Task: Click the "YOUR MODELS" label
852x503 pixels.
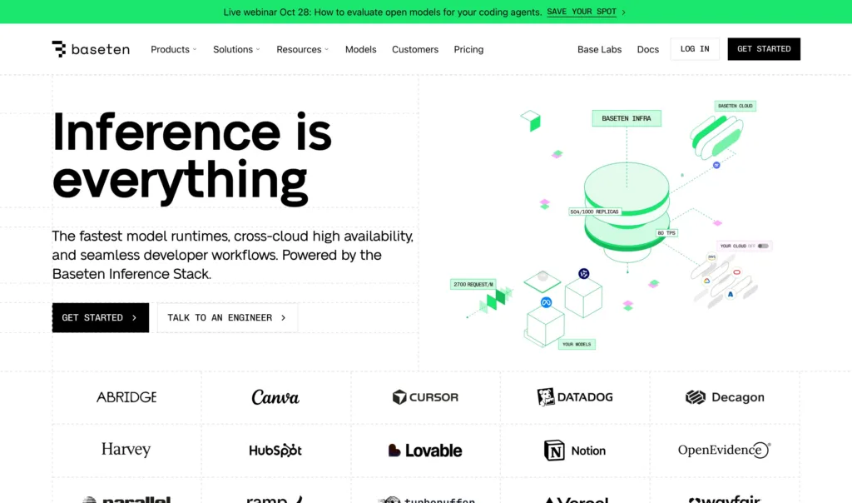Action: pos(577,344)
